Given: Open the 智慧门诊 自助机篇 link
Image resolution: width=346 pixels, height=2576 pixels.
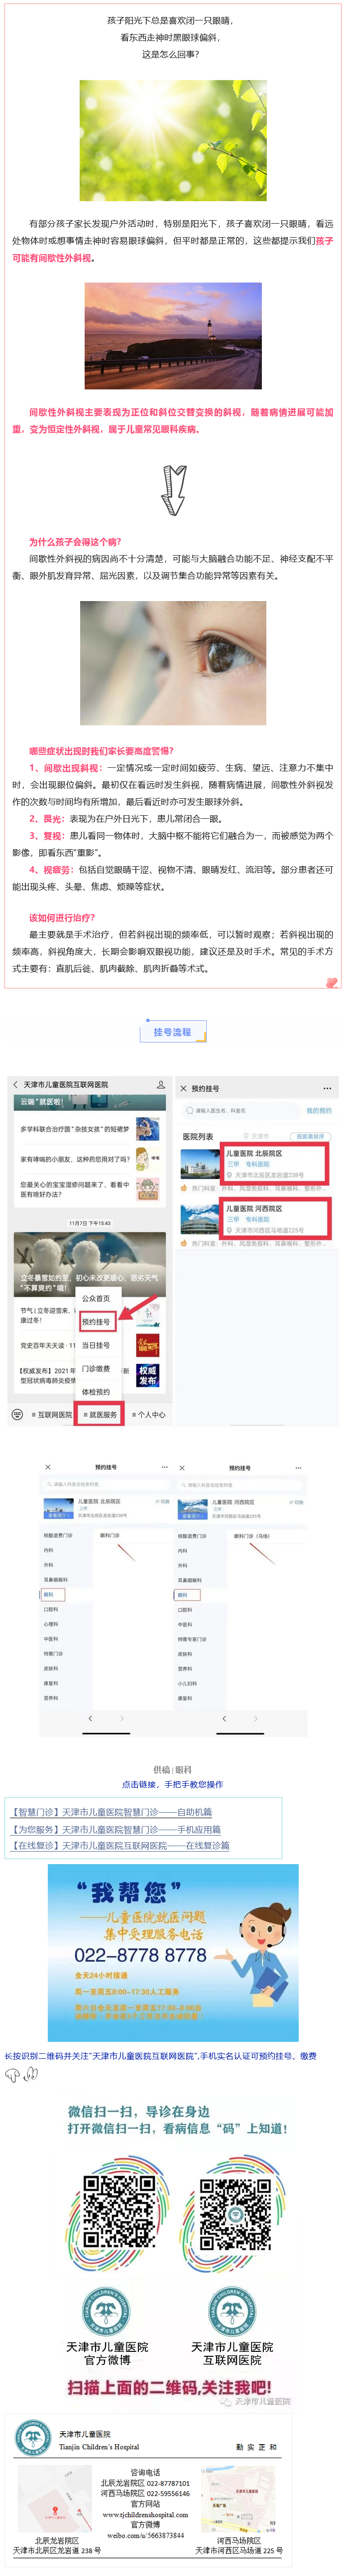Looking at the screenshot, I should coord(112,1811).
